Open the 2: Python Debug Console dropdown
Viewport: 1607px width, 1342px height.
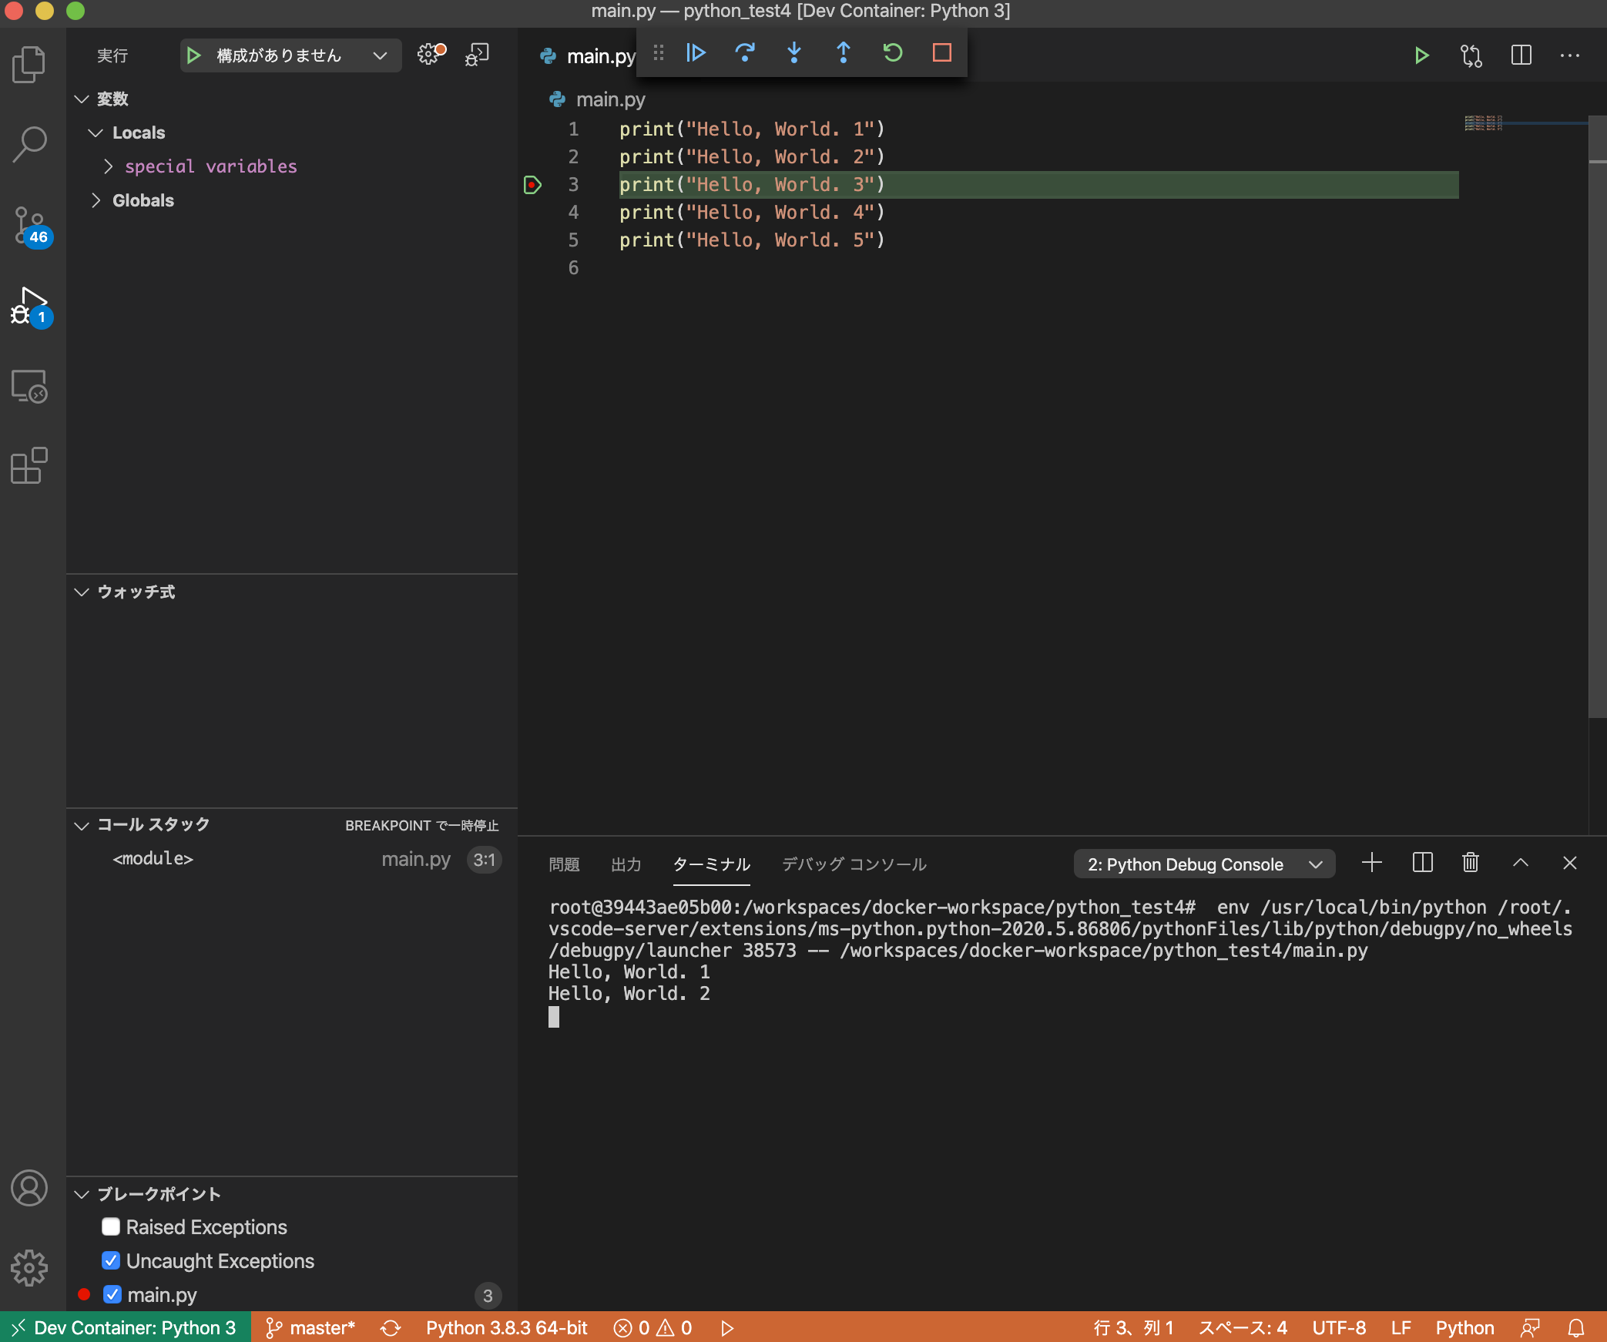click(x=1203, y=864)
